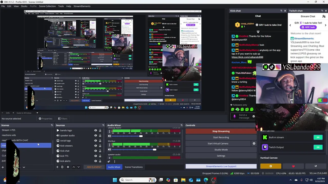
Task: Toggle the Twitch Output stream
Action: [318, 147]
